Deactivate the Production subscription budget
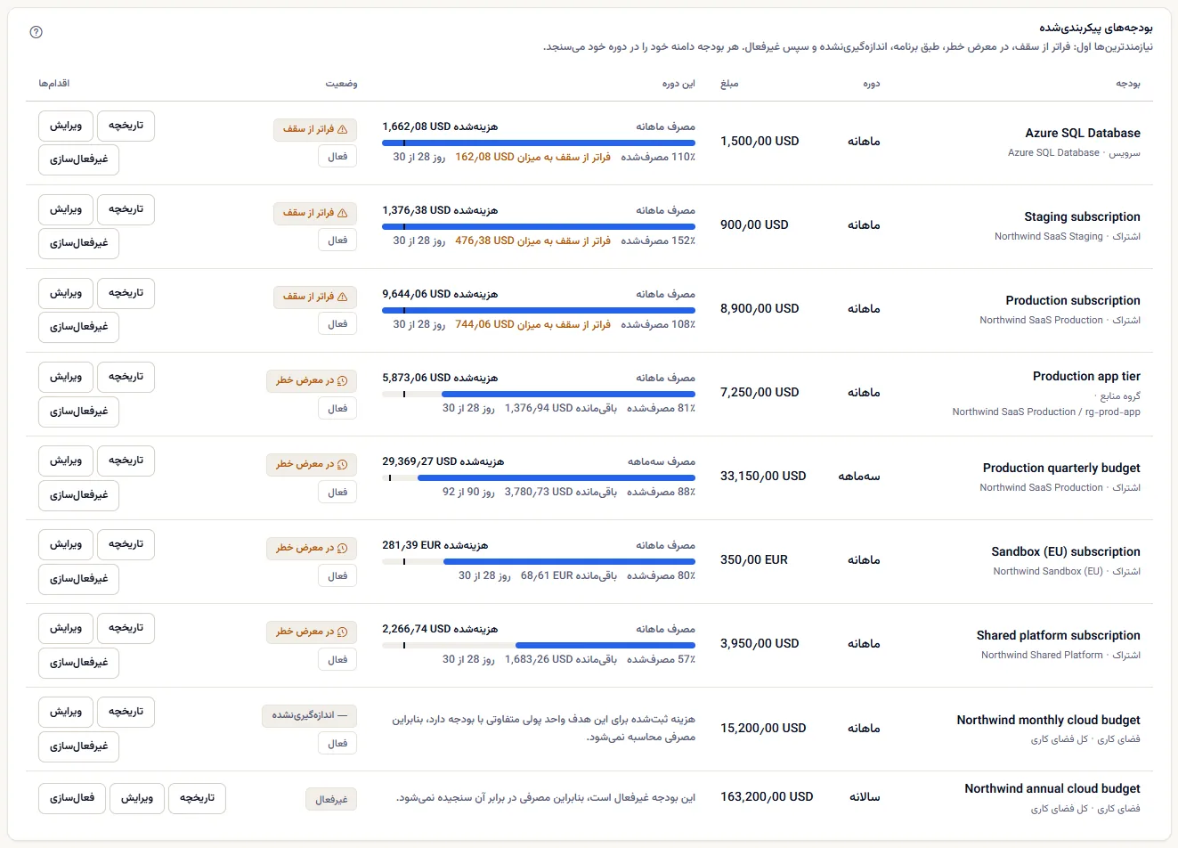Viewport: 1178px width, 848px height. (x=79, y=327)
